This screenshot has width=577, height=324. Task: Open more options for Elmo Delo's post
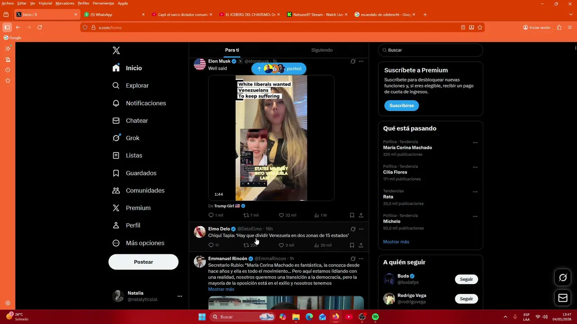pyautogui.click(x=361, y=229)
